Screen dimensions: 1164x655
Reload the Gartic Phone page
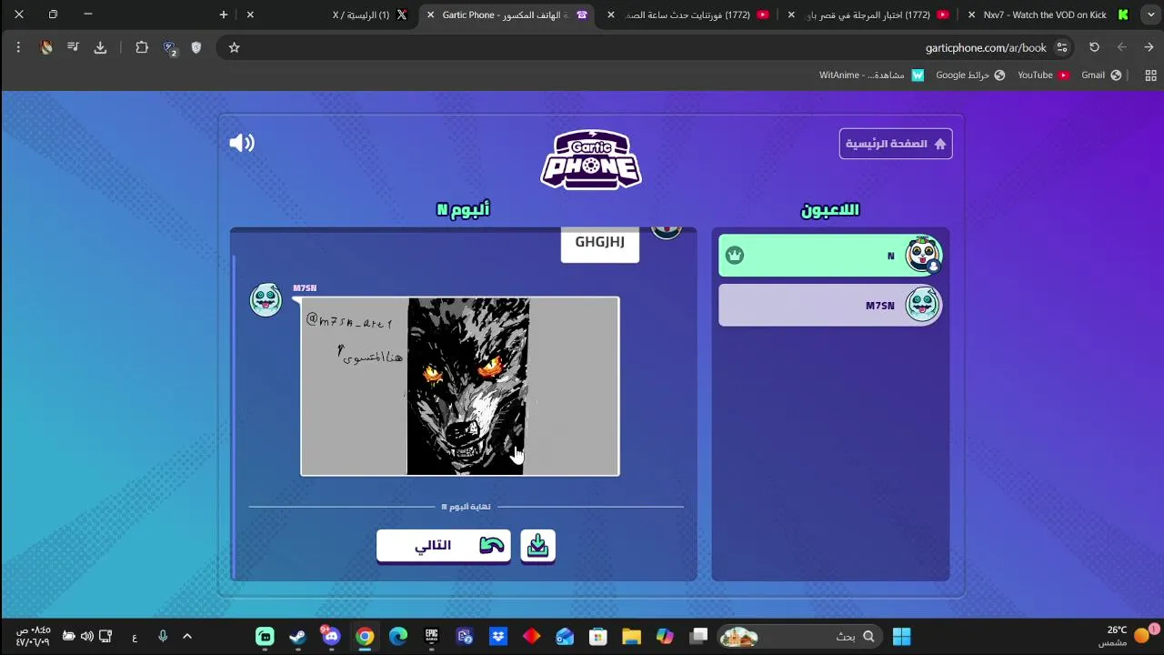1094,47
